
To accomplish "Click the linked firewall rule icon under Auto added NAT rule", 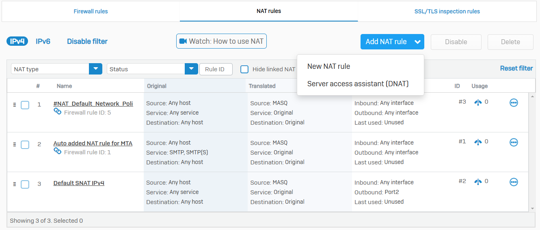I will [58, 151].
